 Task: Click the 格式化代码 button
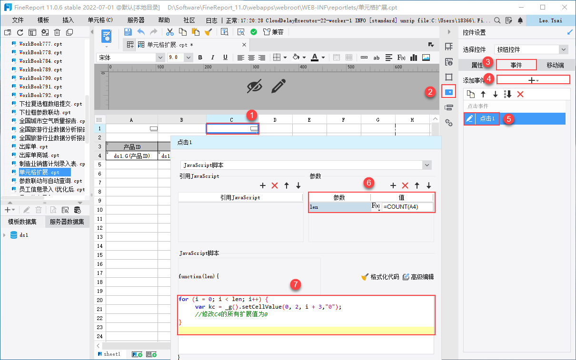[x=380, y=277]
